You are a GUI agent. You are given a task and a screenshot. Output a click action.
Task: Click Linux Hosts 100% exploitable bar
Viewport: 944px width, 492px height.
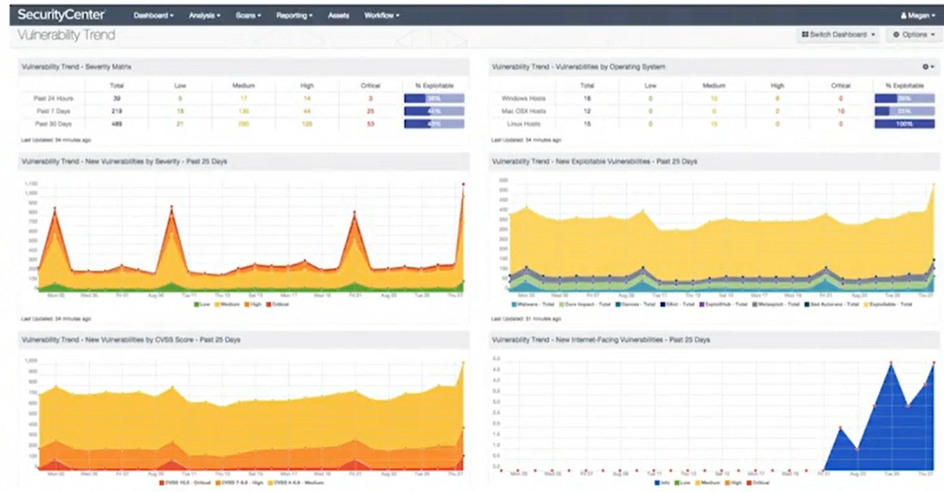point(905,124)
